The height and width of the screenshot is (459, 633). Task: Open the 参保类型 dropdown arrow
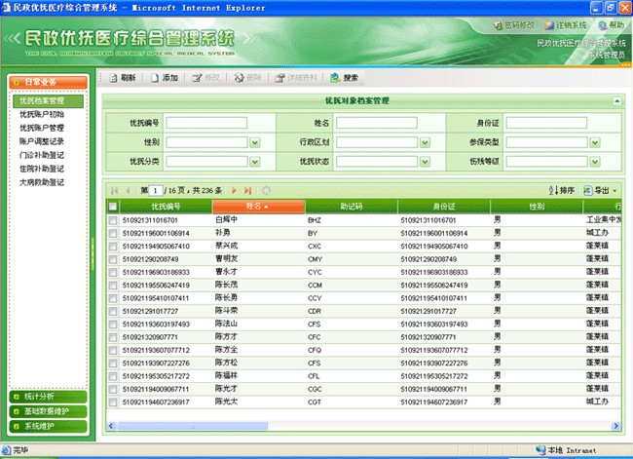click(x=595, y=142)
